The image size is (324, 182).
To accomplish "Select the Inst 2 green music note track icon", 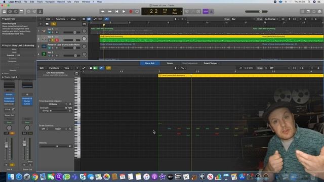I will point(44,54).
